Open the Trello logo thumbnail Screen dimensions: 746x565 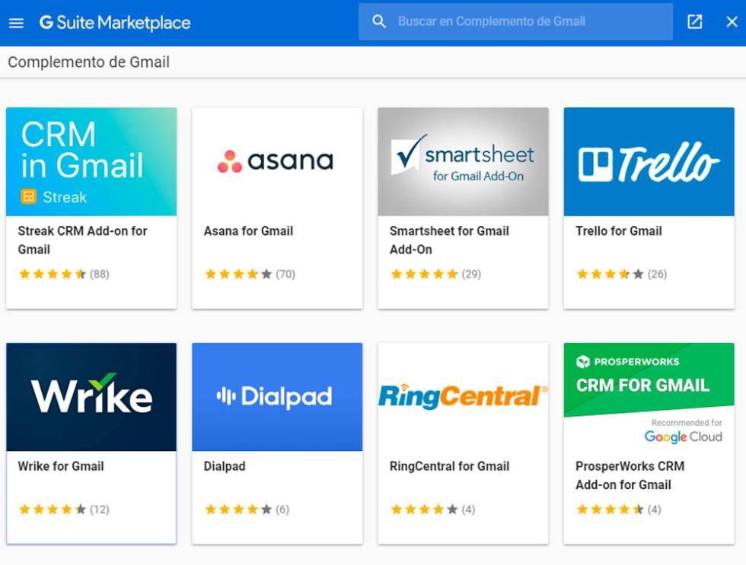649,161
